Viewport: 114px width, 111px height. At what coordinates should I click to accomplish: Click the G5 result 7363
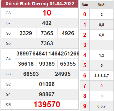(47, 43)
